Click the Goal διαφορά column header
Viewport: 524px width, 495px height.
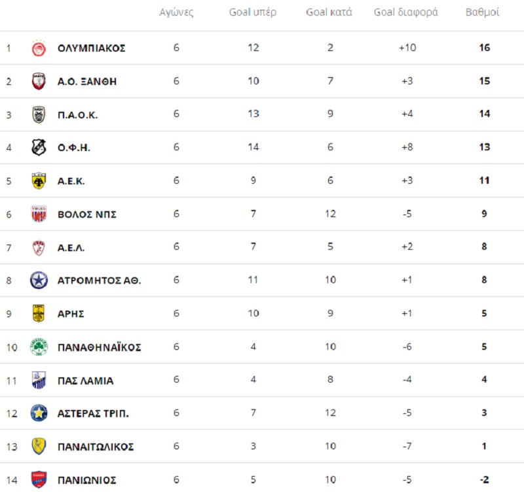[405, 12]
